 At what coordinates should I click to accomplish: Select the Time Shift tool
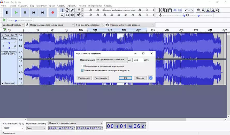(x=67, y=15)
